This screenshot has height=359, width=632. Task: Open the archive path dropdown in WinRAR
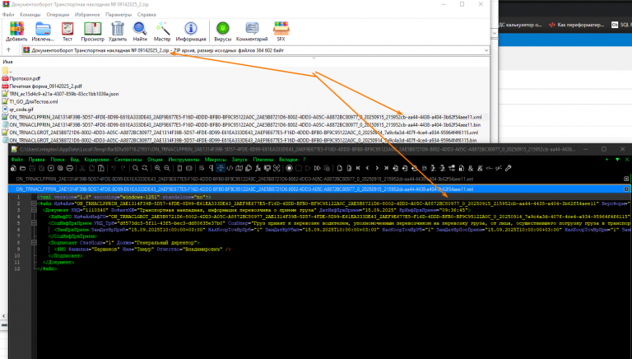coord(486,50)
